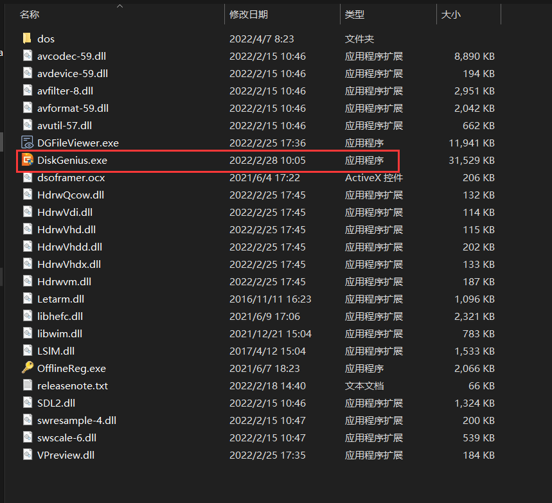Select the HdrwQcow.dll file icon
Image resolution: width=552 pixels, height=503 pixels.
pos(28,194)
